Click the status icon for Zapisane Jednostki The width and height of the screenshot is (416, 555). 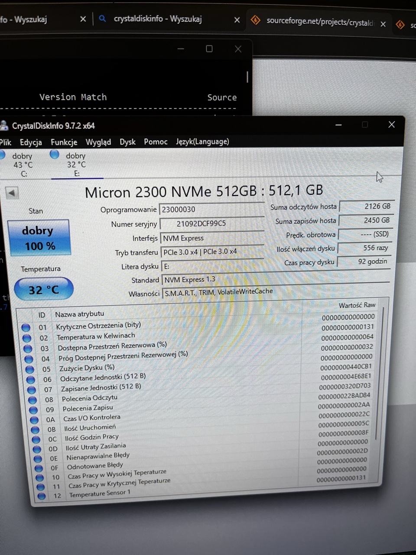coord(32,390)
